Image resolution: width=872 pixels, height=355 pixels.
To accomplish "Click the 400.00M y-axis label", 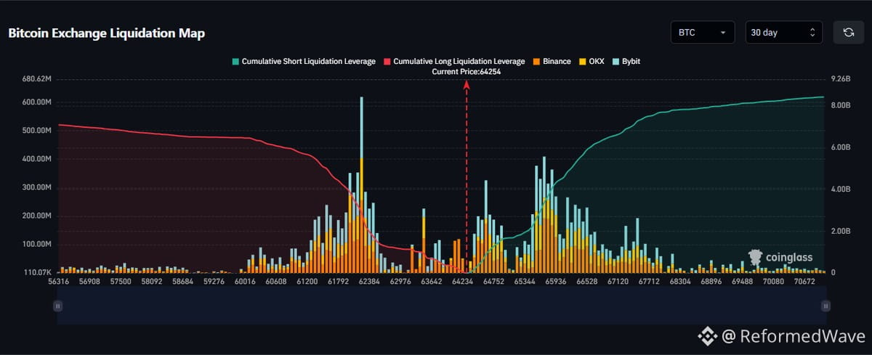I will click(x=36, y=159).
